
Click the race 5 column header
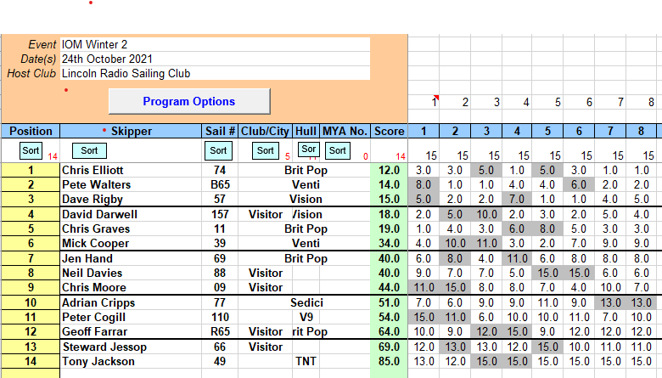click(548, 131)
